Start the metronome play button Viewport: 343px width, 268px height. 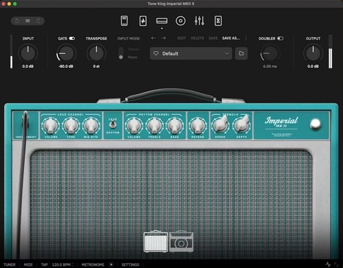(111, 265)
